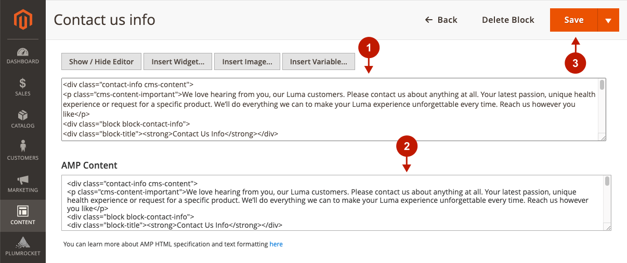627x263 pixels.
Task: Click Insert Widget... button
Action: coord(178,61)
